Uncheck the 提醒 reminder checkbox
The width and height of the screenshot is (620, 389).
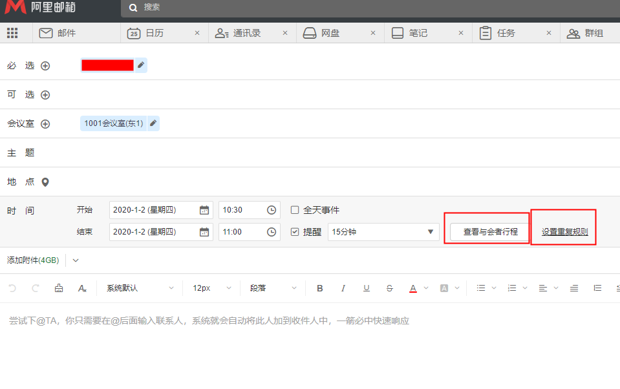point(295,232)
